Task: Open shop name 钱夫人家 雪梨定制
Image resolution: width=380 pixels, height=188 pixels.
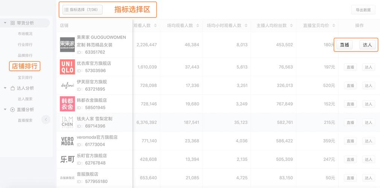Action: coord(94,118)
